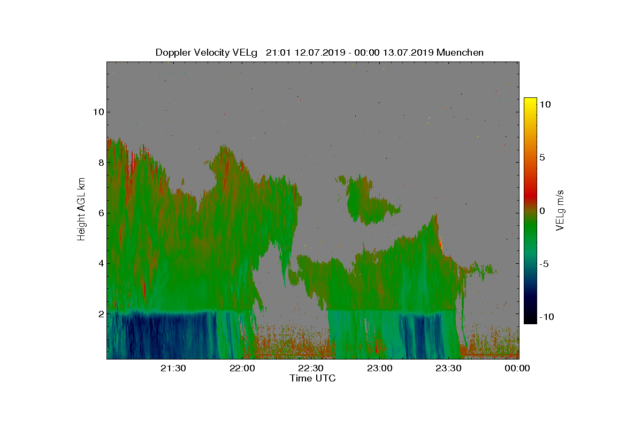
Task: Select the 23:00 time tick label
Action: click(381, 368)
